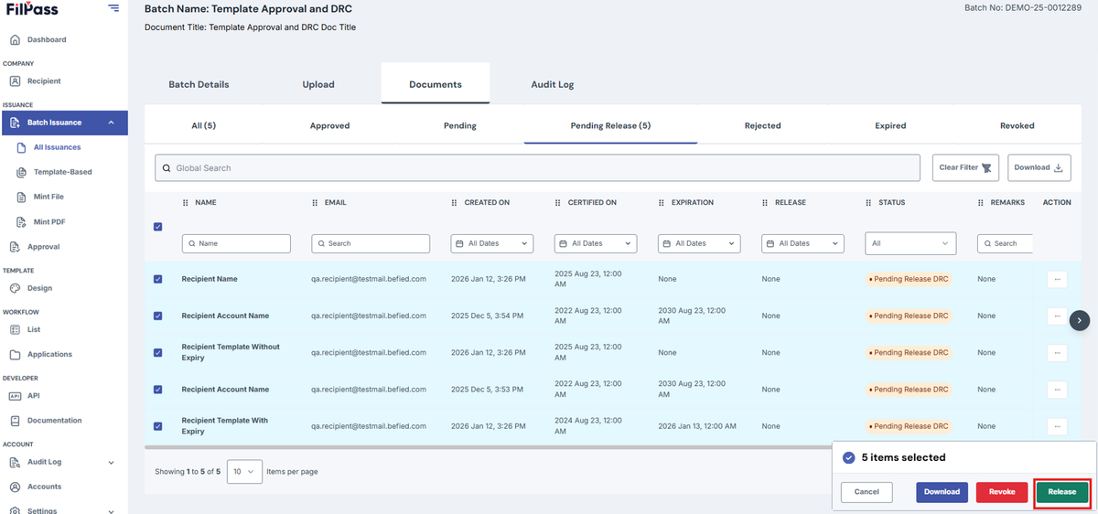Open Created On date filter dropdown

tap(492, 243)
